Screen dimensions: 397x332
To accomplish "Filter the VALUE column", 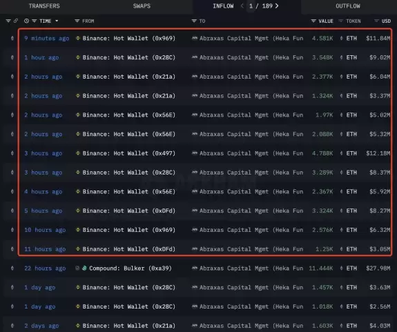I will [x=313, y=21].
